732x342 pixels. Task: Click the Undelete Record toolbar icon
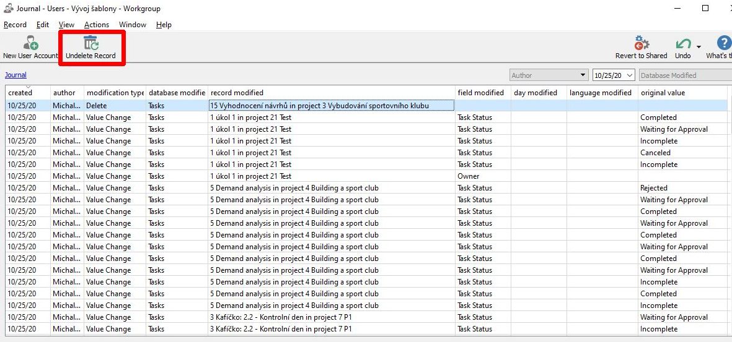[x=91, y=43]
